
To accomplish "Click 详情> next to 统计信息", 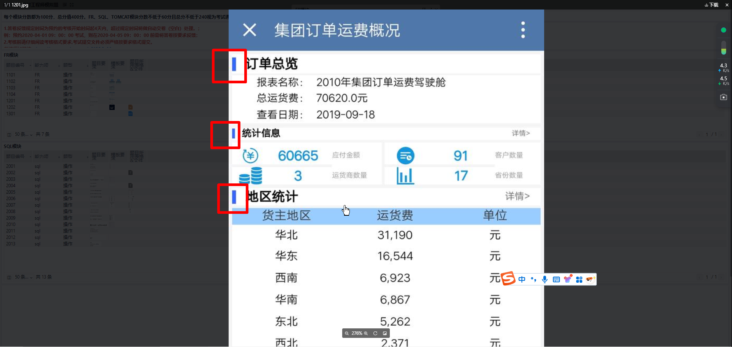I will [521, 133].
